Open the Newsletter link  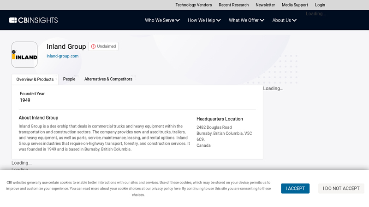265,5
